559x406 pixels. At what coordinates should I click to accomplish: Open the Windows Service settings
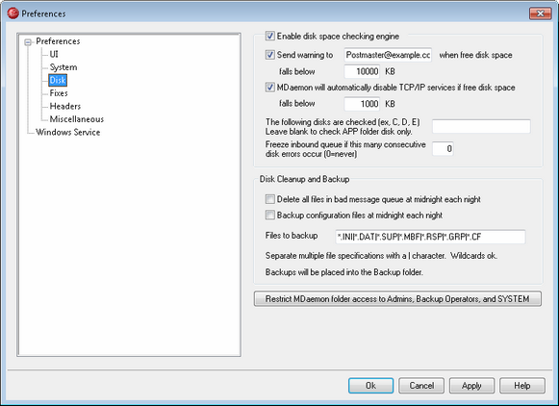tap(67, 132)
